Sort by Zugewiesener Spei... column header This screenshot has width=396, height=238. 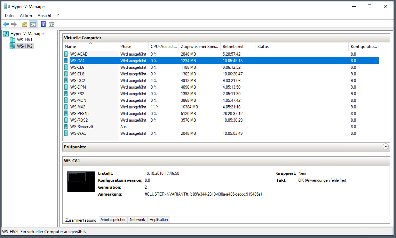pos(199,47)
